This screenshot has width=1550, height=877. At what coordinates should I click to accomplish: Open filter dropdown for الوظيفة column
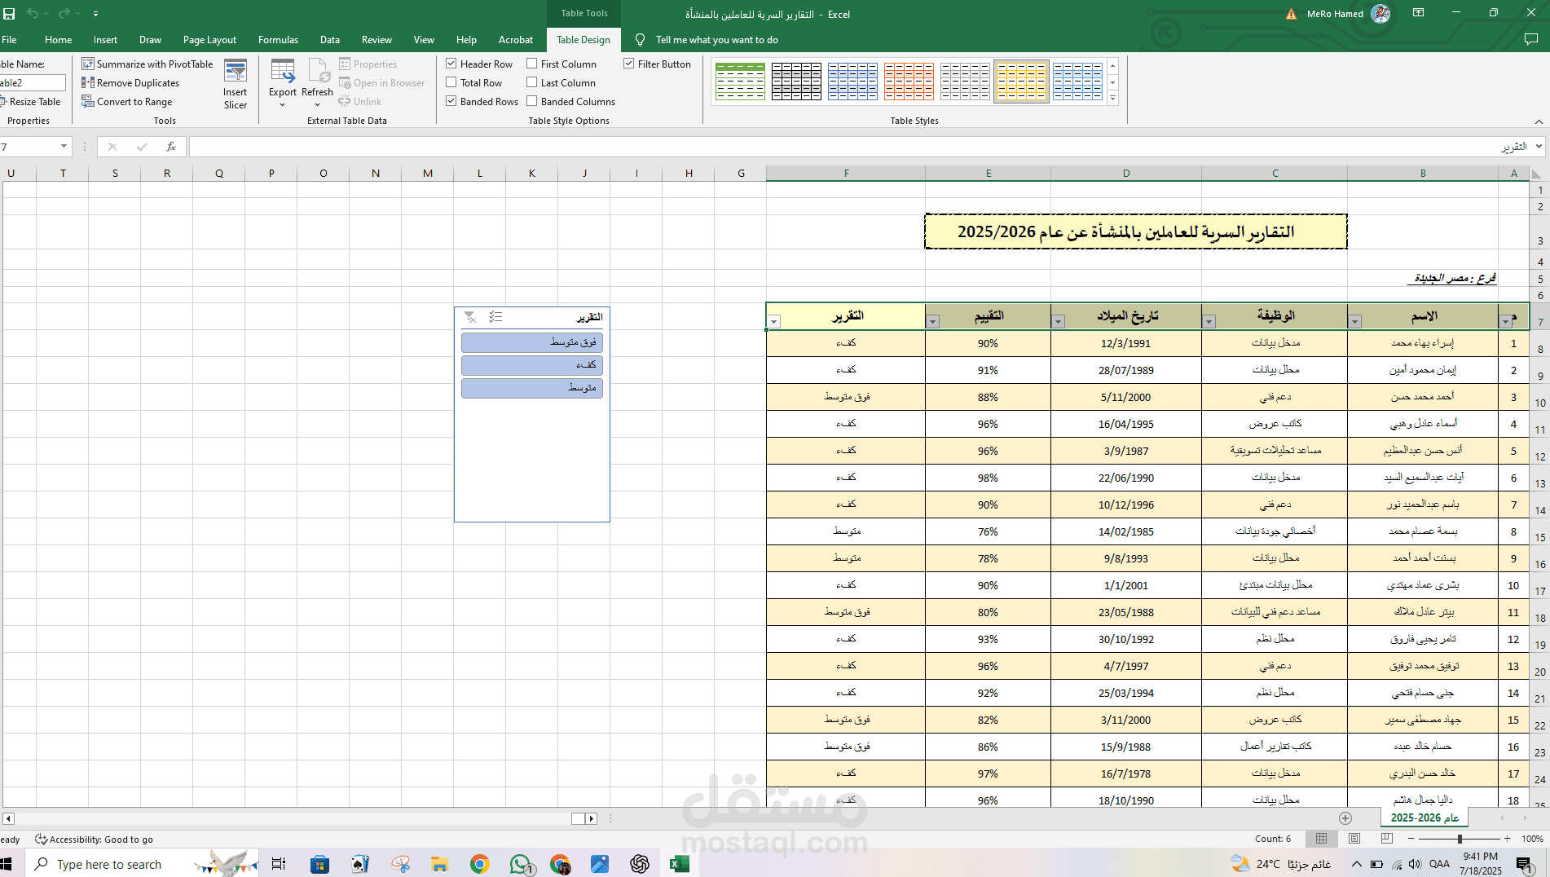(x=1209, y=321)
